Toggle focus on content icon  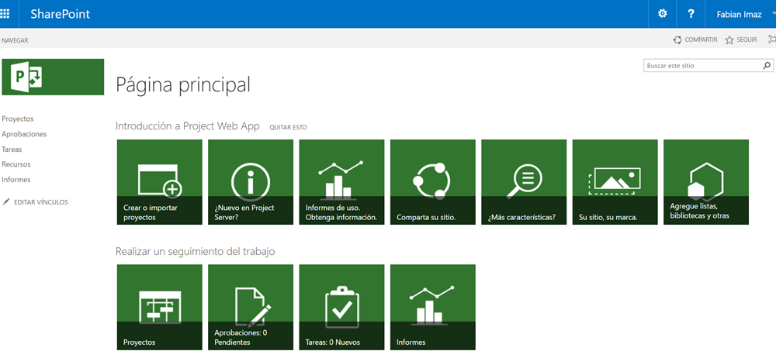[771, 39]
